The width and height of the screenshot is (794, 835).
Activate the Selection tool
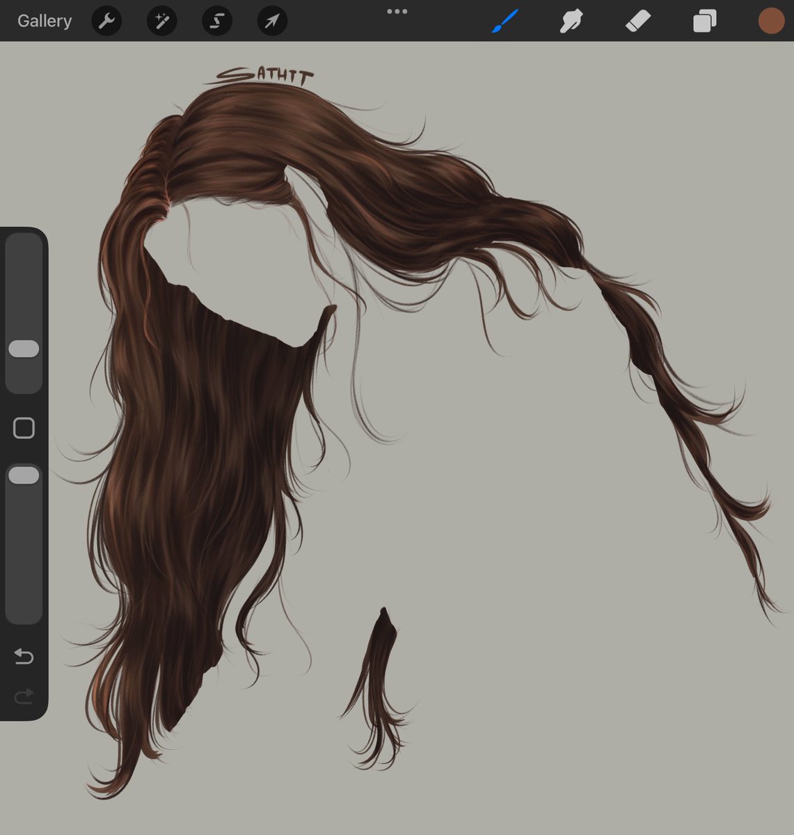[217, 22]
